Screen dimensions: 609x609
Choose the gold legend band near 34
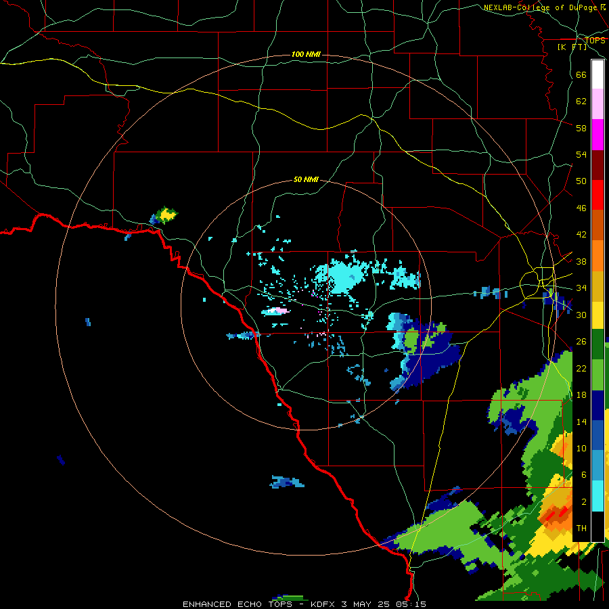597,286
